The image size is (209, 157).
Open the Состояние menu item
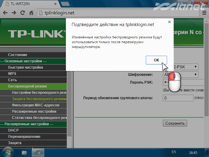[33, 55]
